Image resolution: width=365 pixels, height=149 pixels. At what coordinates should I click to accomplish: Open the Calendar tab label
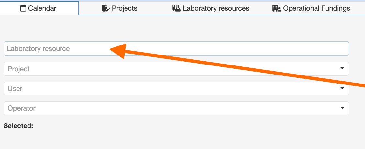tap(42, 8)
